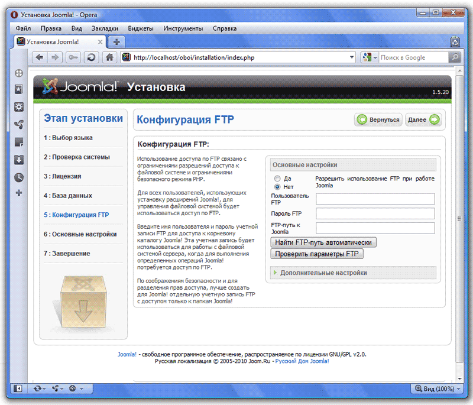Click the "Пользователь FTP" input field

click(x=375, y=199)
